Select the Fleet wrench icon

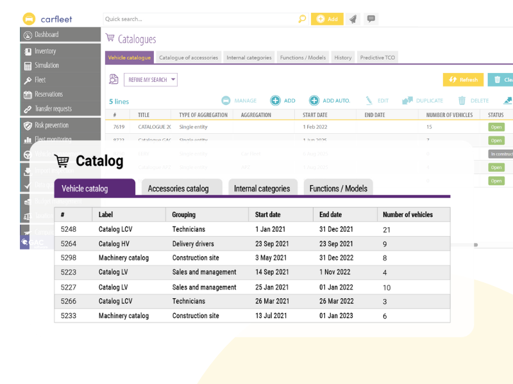28,81
